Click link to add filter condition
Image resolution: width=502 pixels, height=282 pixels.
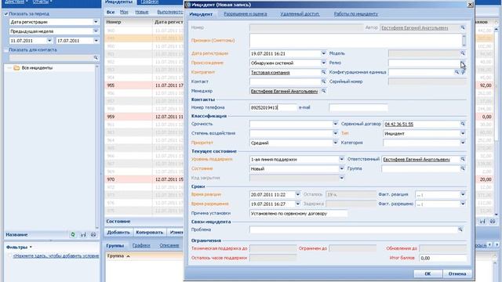tap(56, 256)
